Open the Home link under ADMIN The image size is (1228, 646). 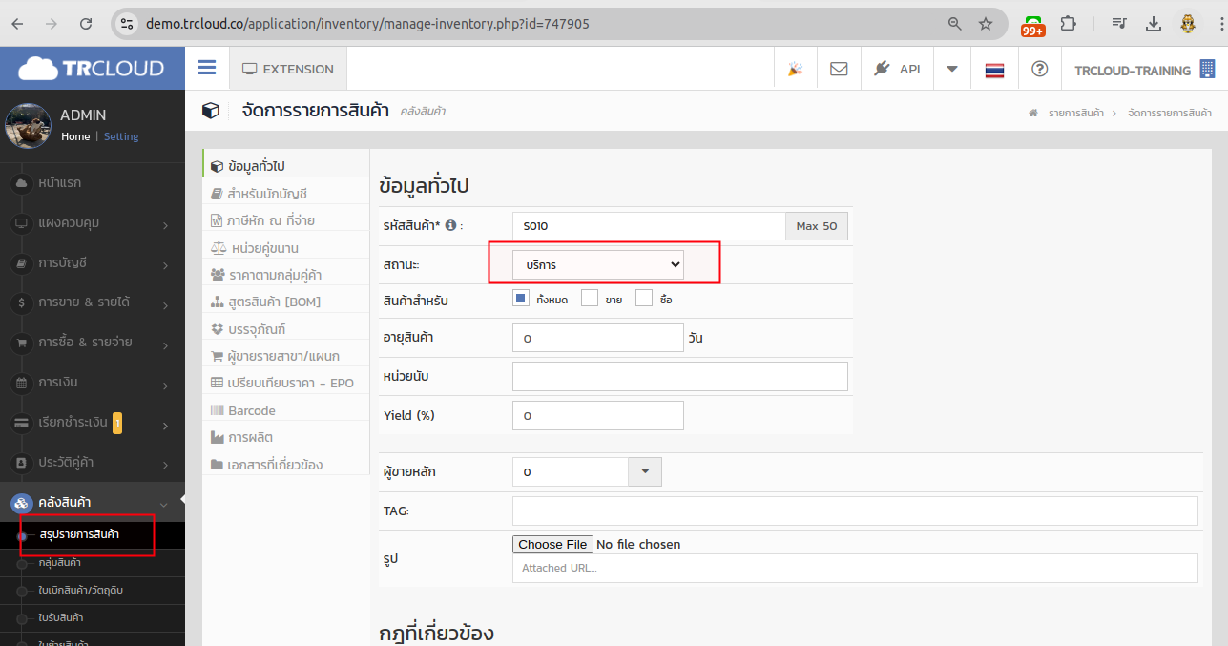(75, 136)
